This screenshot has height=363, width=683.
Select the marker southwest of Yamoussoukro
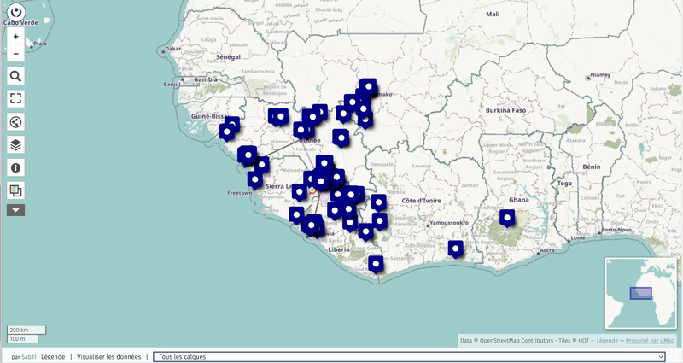456,249
